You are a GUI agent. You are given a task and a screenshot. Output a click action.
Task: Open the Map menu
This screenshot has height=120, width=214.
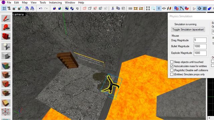pos(25,2)
